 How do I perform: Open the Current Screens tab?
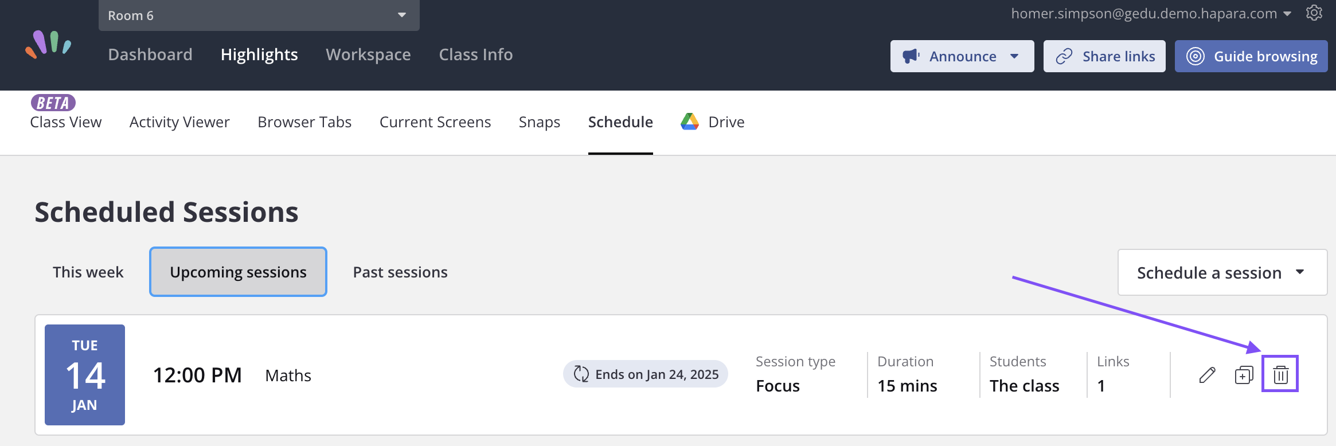click(x=435, y=122)
